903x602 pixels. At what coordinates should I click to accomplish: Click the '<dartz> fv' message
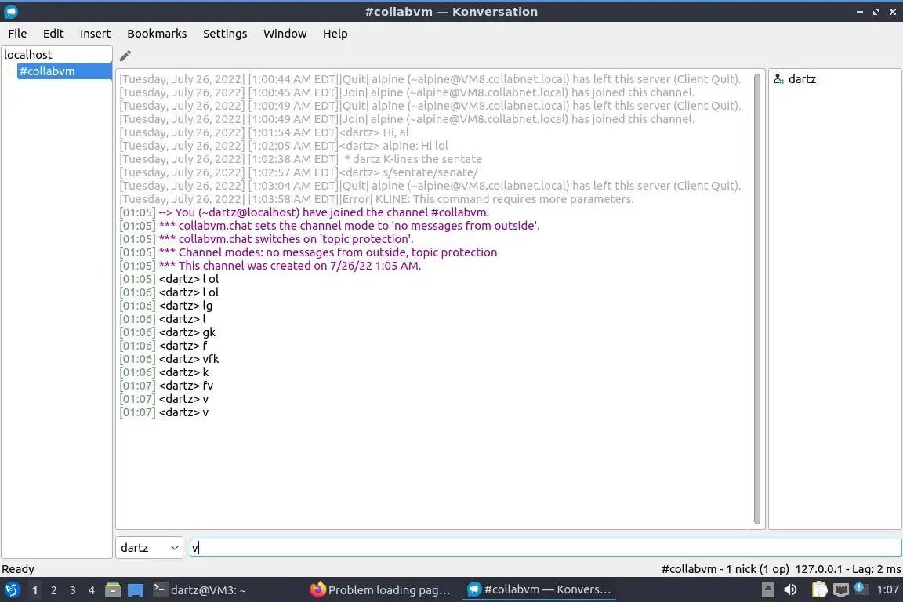point(166,386)
